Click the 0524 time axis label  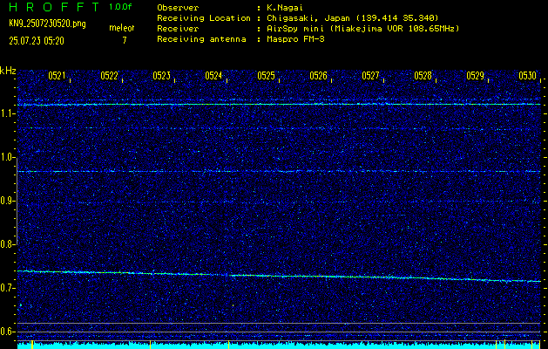point(213,76)
